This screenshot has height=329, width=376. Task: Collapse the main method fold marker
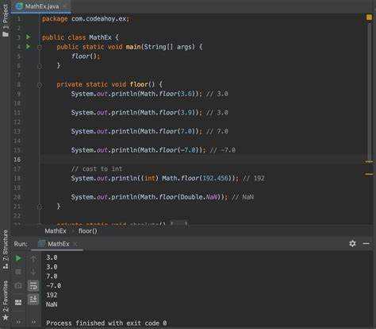[x=40, y=48]
